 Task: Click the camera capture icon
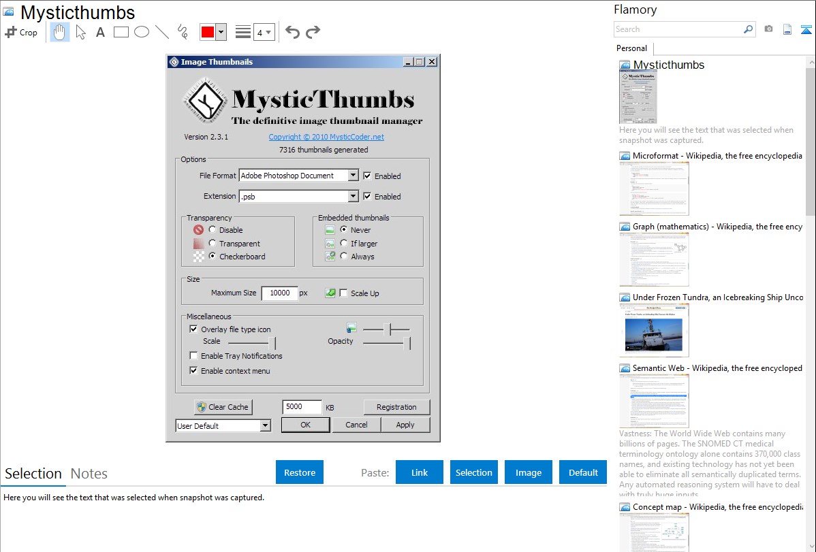[768, 29]
